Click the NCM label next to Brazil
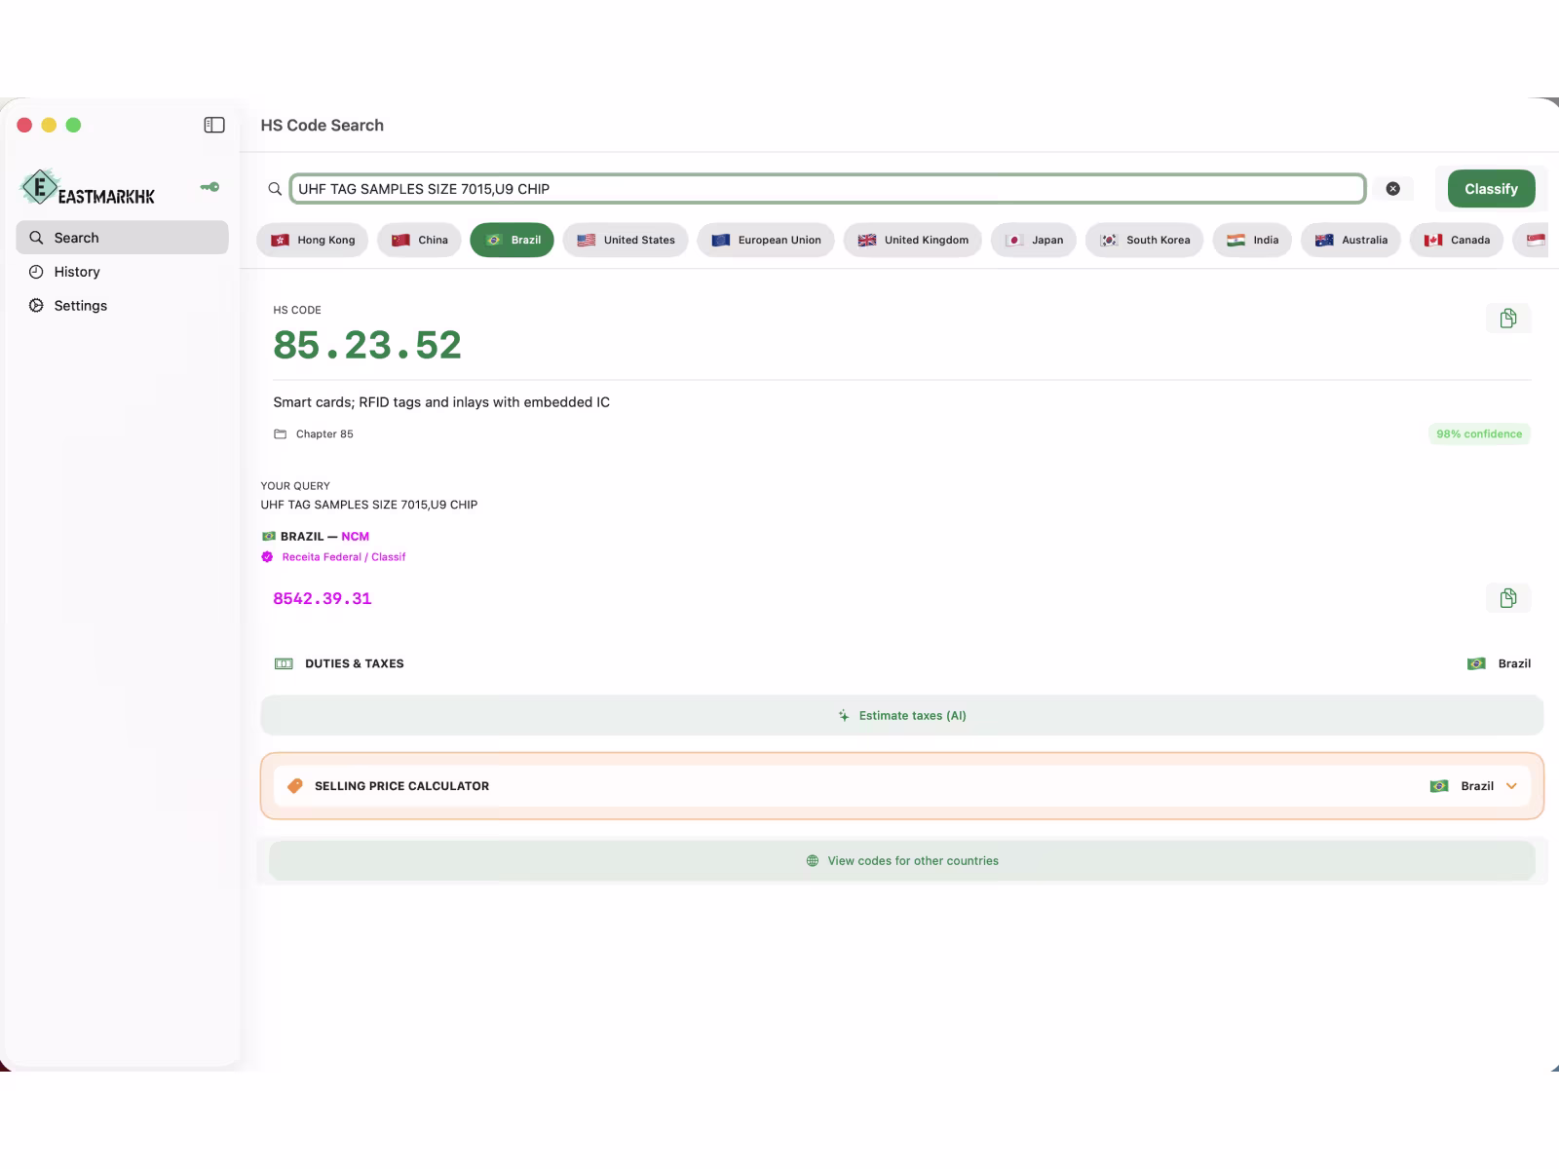Screen dimensions: 1559x1169 (x=356, y=537)
